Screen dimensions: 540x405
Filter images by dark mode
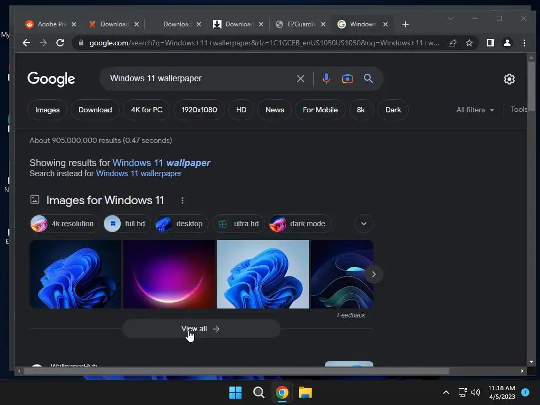pos(300,224)
